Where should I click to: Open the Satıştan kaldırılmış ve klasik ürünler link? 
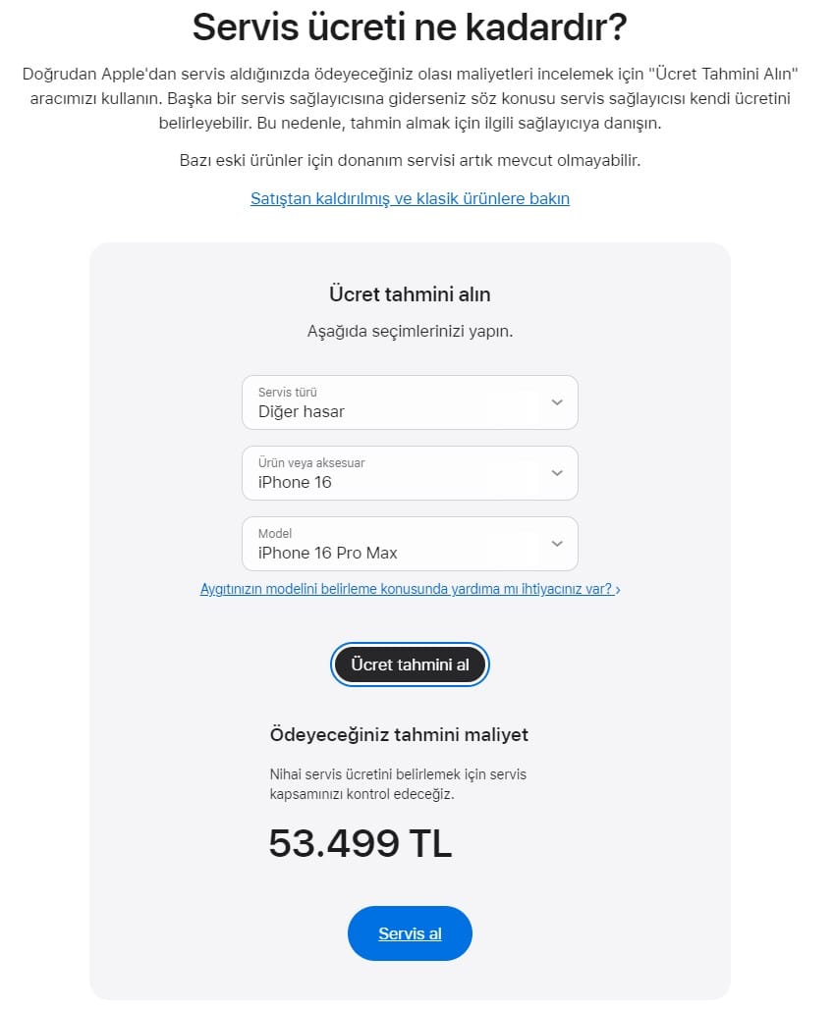click(x=410, y=198)
